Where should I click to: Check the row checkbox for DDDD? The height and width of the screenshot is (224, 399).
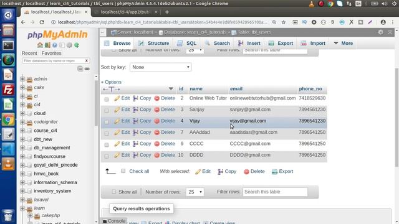107,156
